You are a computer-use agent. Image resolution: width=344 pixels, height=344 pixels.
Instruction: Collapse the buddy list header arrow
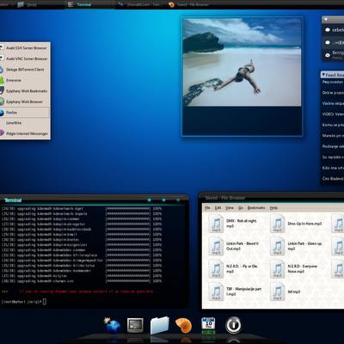point(326,20)
